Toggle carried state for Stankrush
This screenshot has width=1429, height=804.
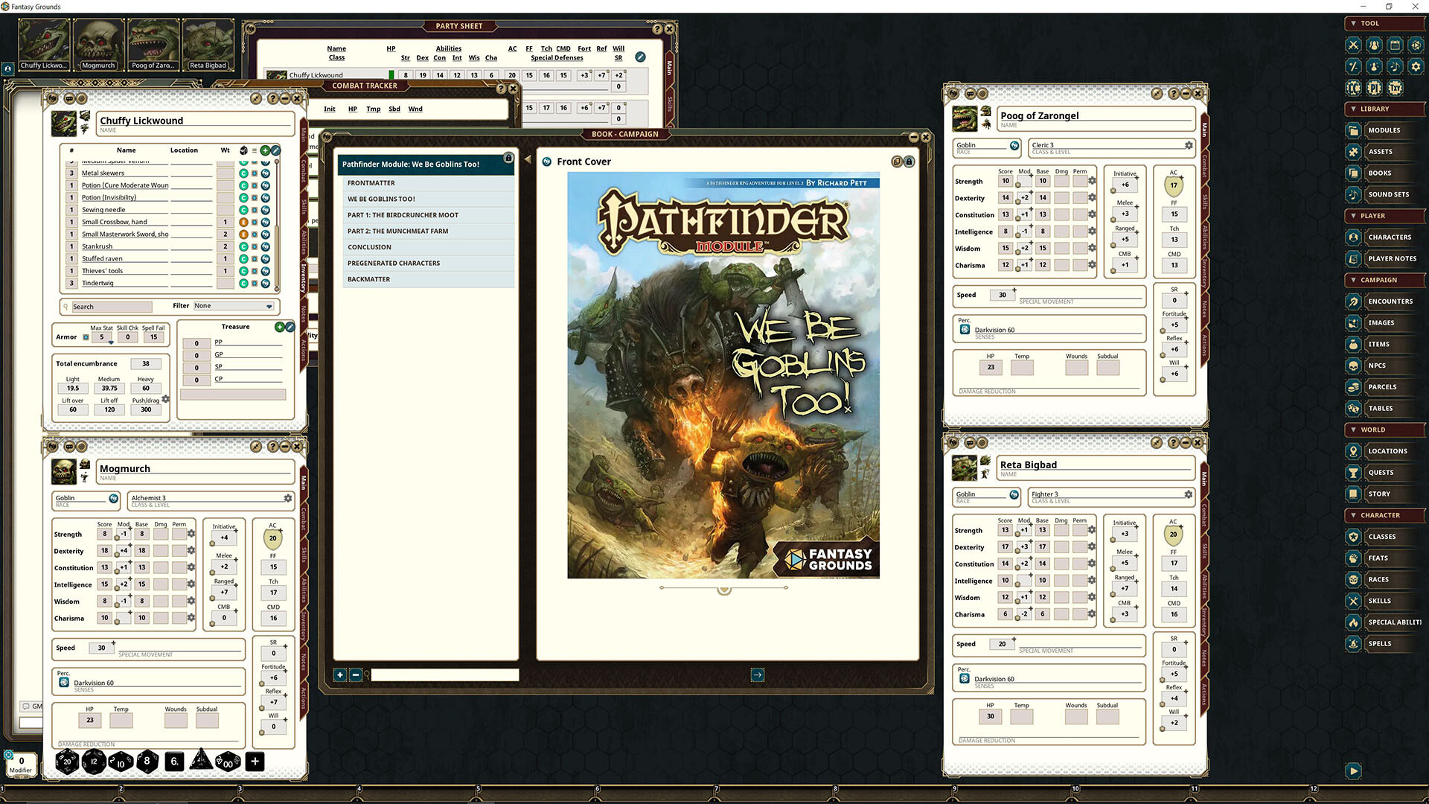[x=243, y=246]
